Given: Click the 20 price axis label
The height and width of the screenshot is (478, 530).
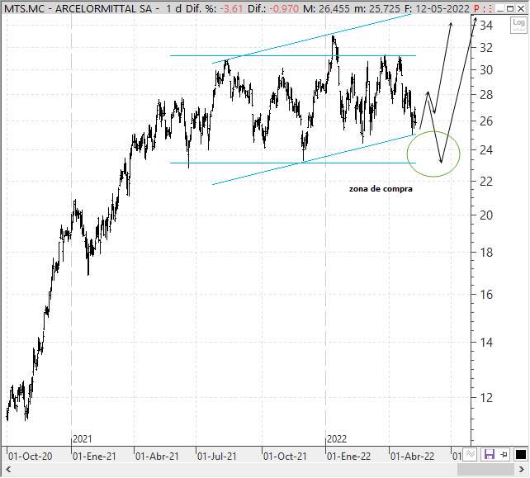Looking at the screenshot, I should tap(486, 215).
